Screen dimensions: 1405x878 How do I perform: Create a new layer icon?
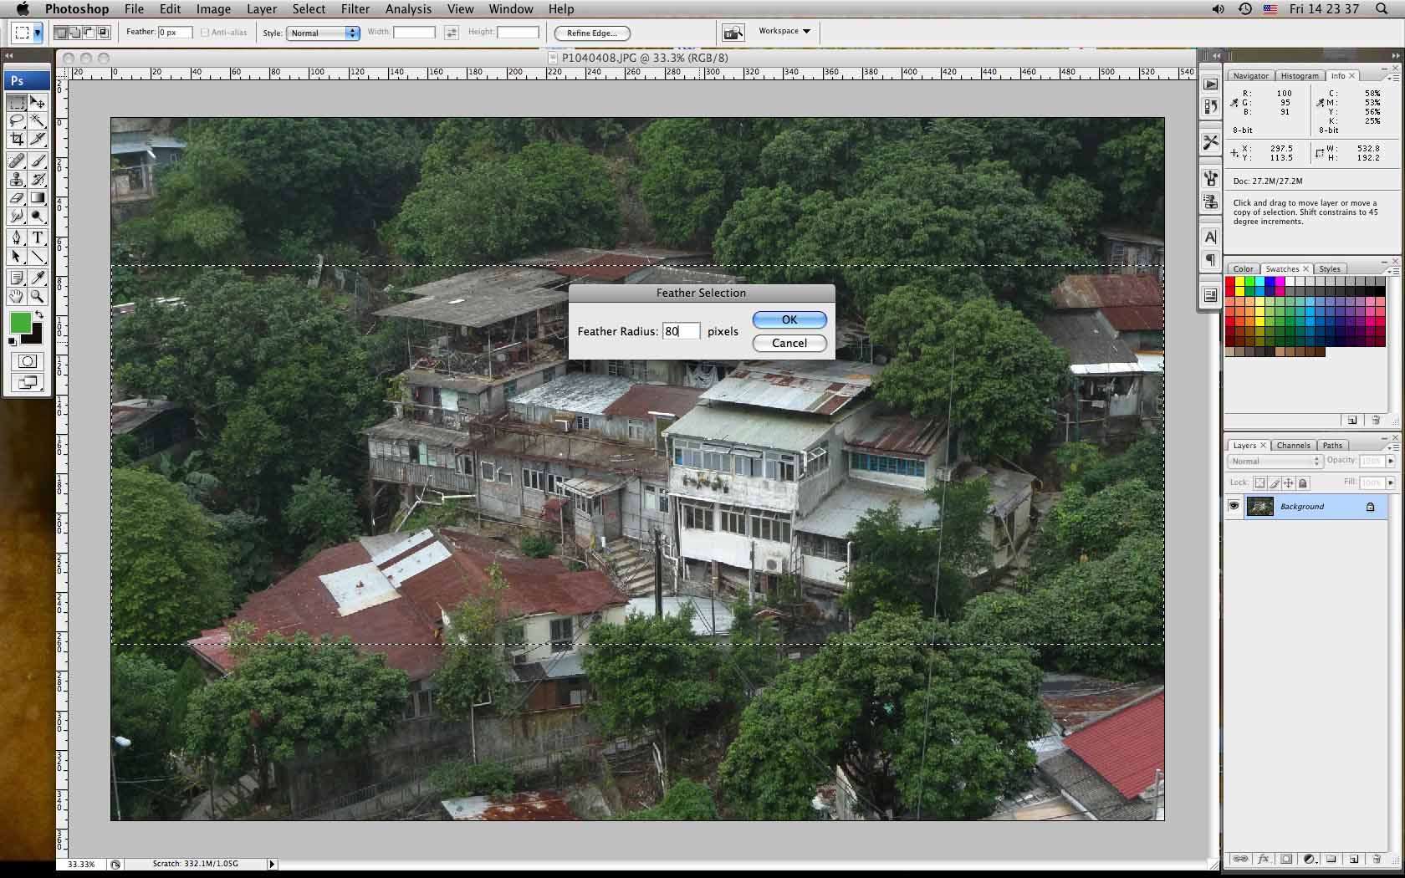click(x=1354, y=859)
